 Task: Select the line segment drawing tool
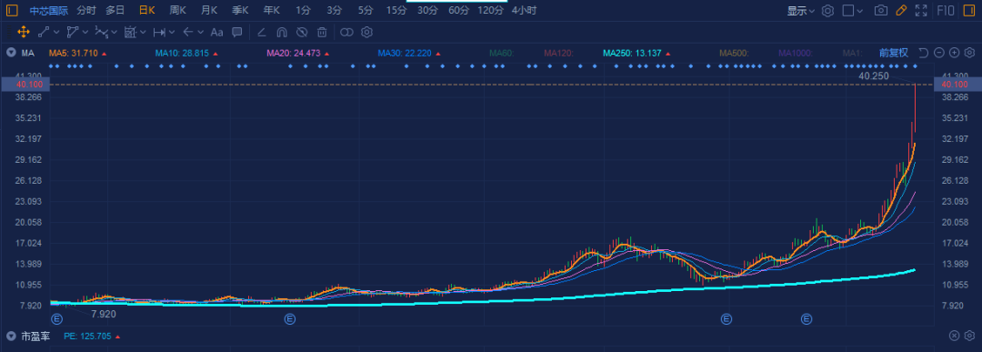[44, 32]
